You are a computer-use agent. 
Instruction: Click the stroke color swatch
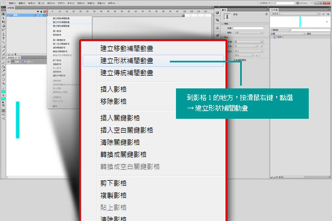(x=3, y=92)
